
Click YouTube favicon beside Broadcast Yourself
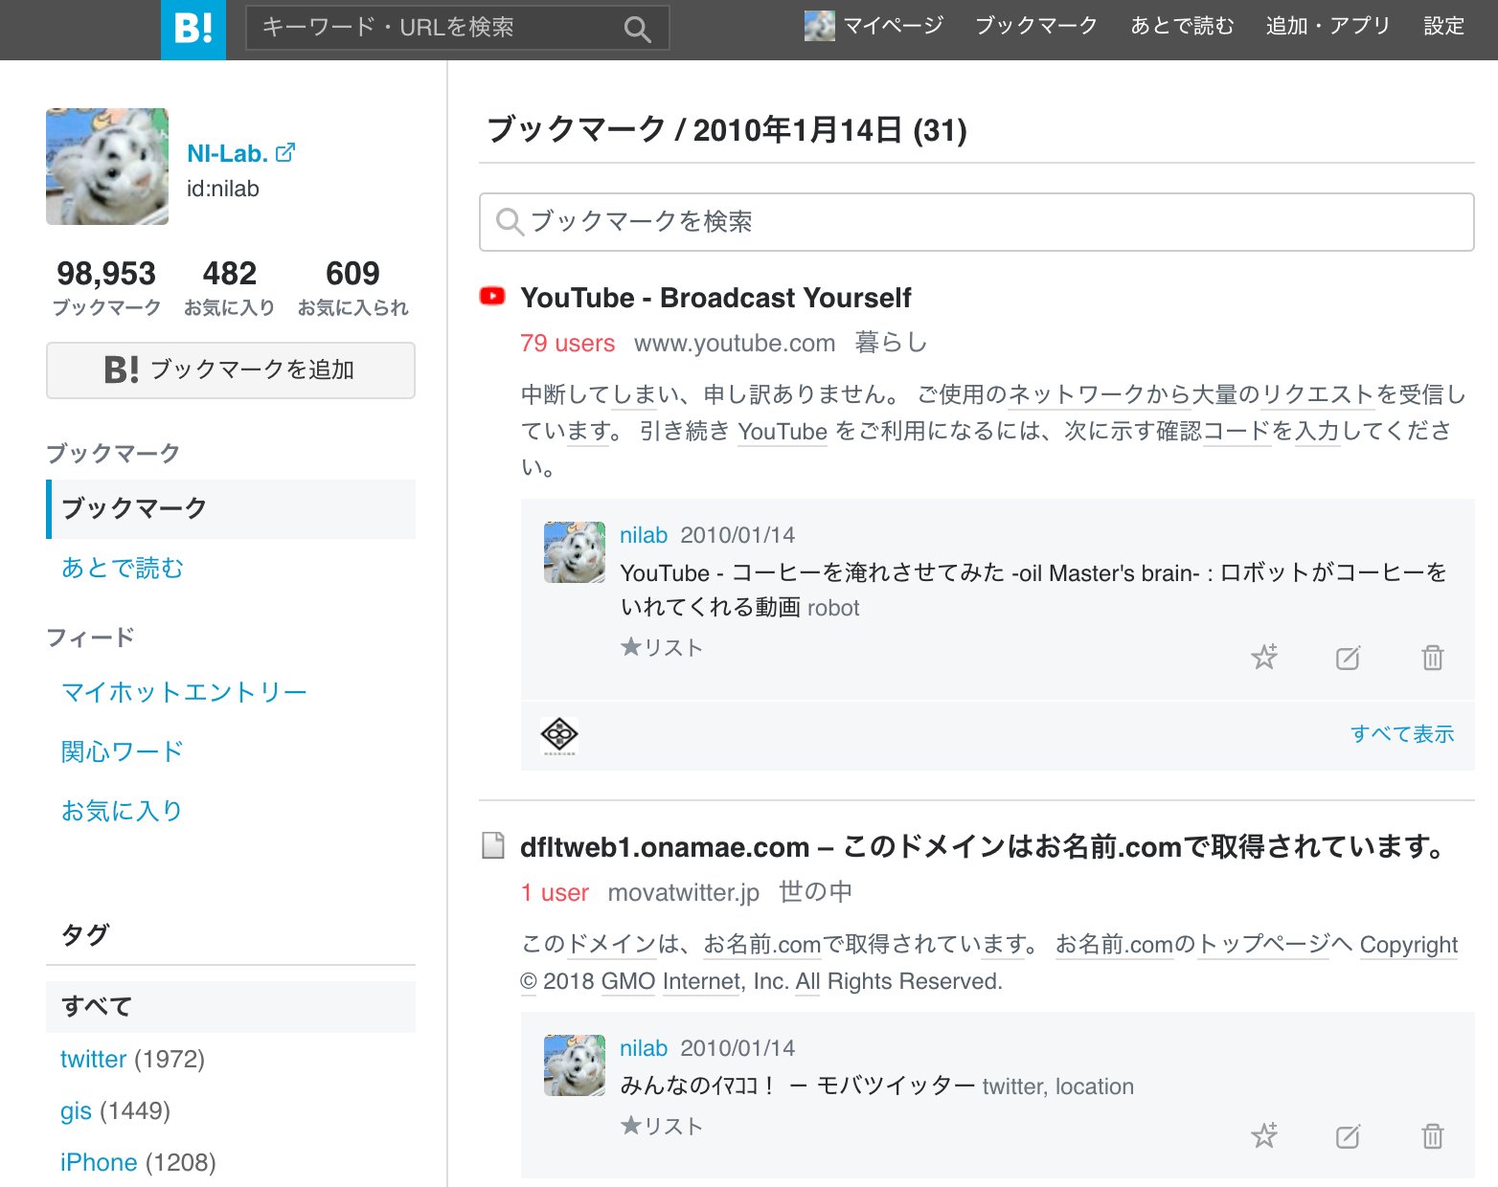coord(492,297)
